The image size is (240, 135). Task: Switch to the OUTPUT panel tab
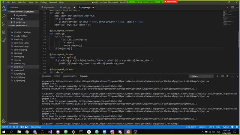pos(57,76)
